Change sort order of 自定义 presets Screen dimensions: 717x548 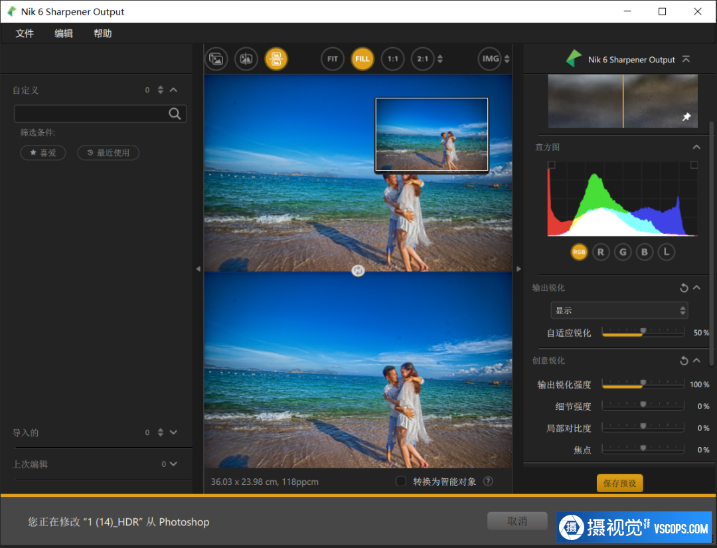[x=161, y=90]
